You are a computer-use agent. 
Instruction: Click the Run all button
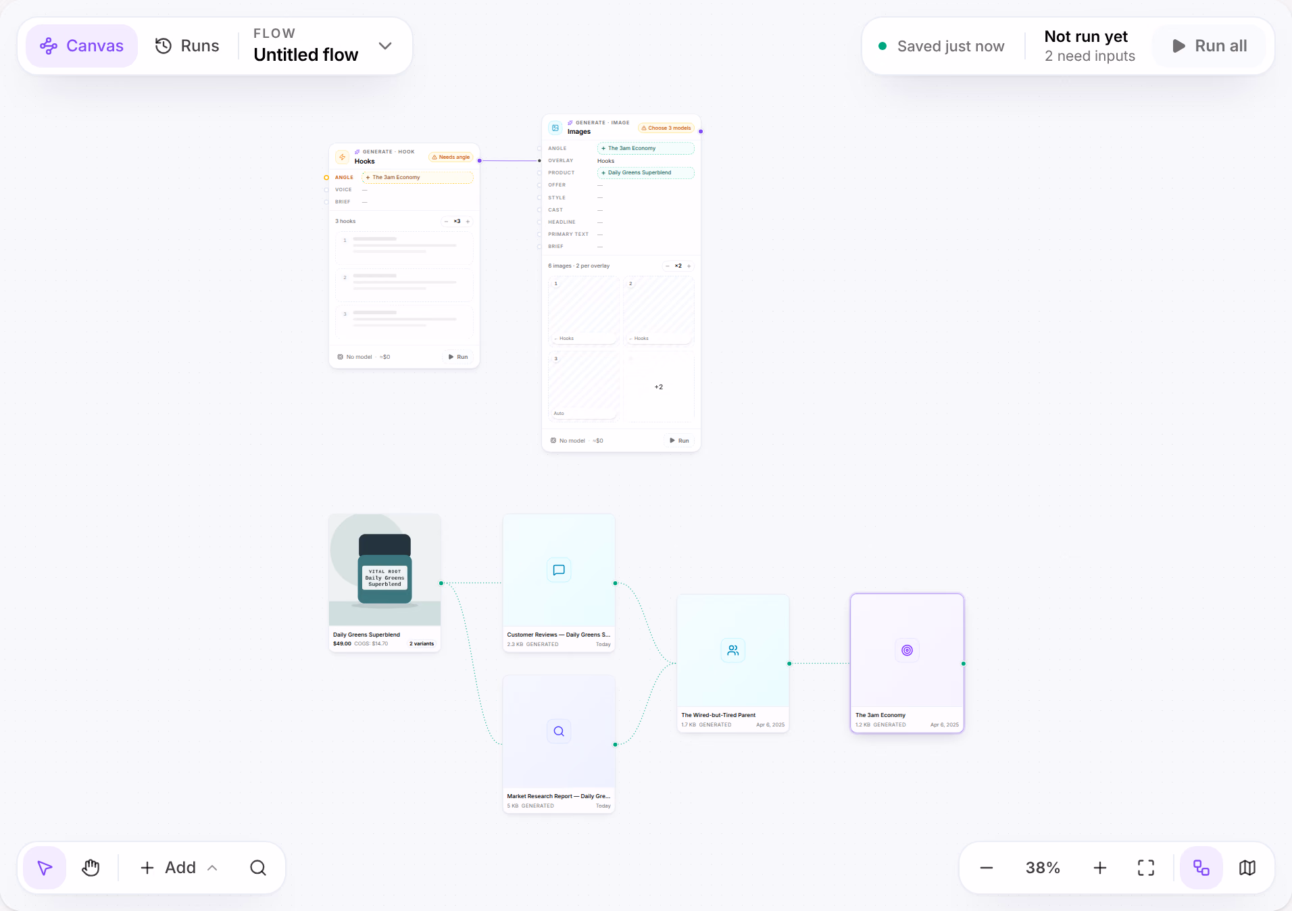click(x=1210, y=46)
